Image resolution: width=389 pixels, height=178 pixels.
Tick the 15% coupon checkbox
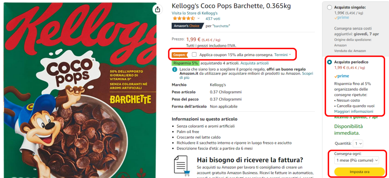(x=194, y=55)
